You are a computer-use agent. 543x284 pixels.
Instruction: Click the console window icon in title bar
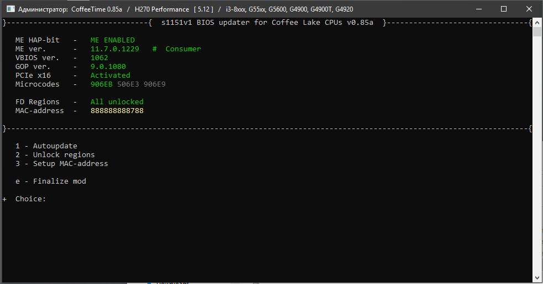coord(10,9)
